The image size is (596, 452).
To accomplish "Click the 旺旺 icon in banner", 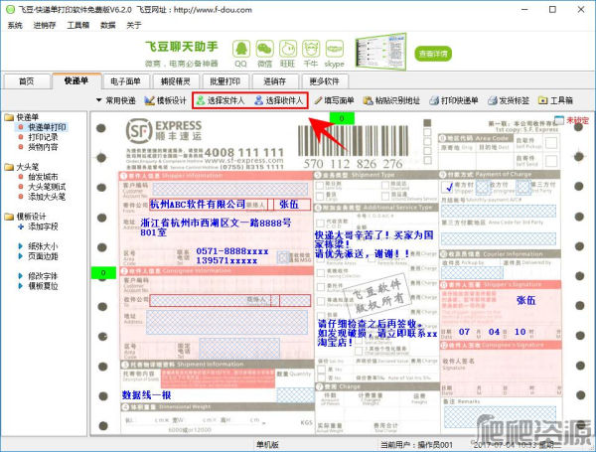I will tap(288, 49).
